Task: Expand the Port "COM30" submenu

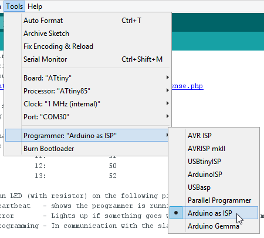Action: tap(87, 117)
